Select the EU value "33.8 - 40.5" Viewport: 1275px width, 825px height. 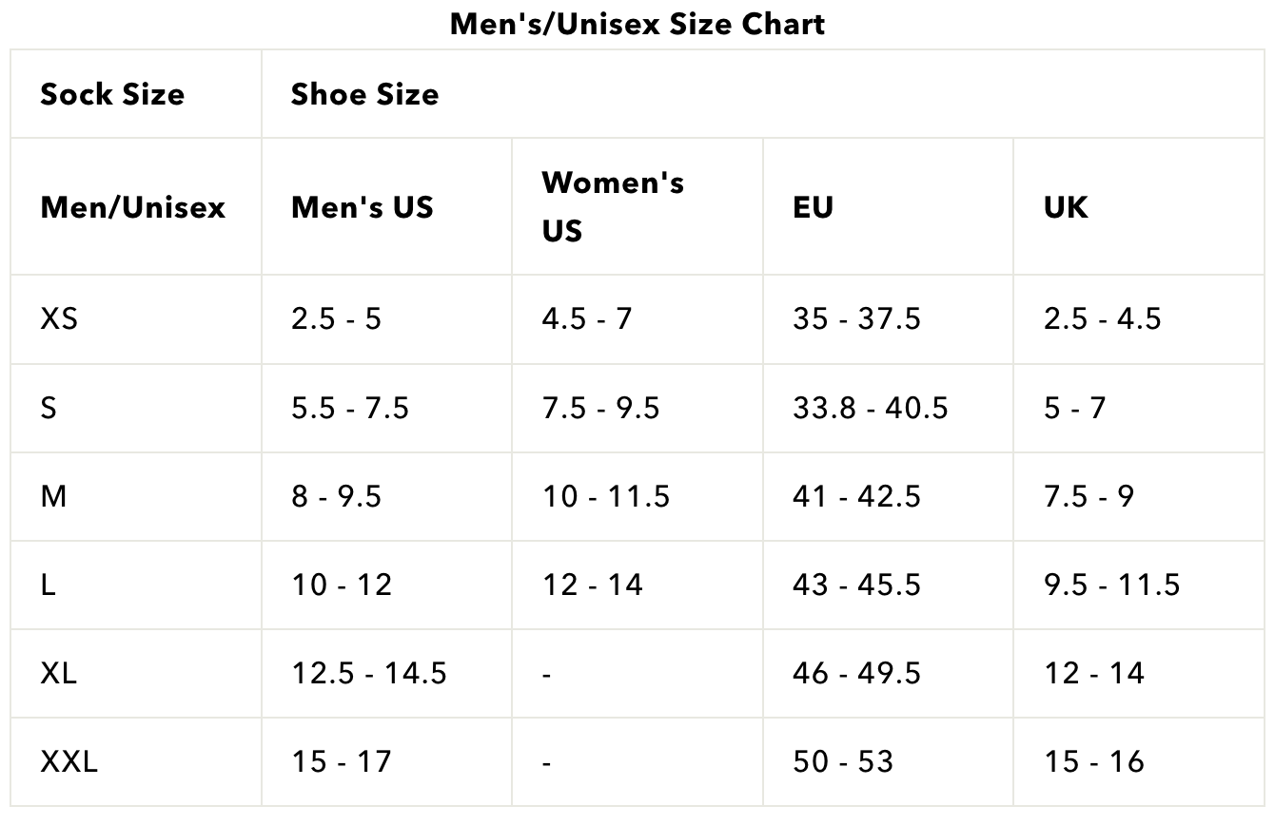870,408
